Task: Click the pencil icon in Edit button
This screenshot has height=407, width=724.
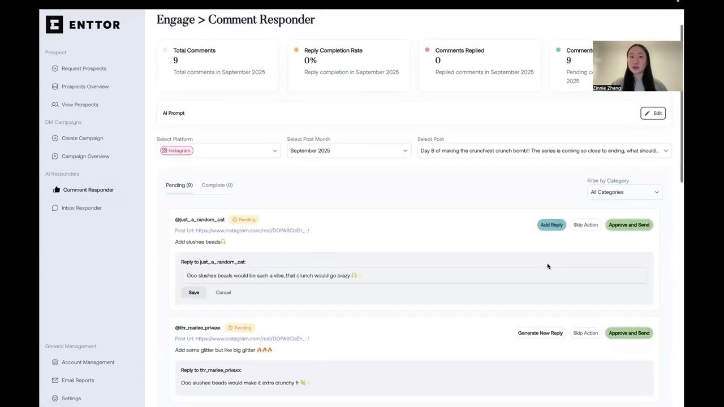Action: pyautogui.click(x=647, y=113)
